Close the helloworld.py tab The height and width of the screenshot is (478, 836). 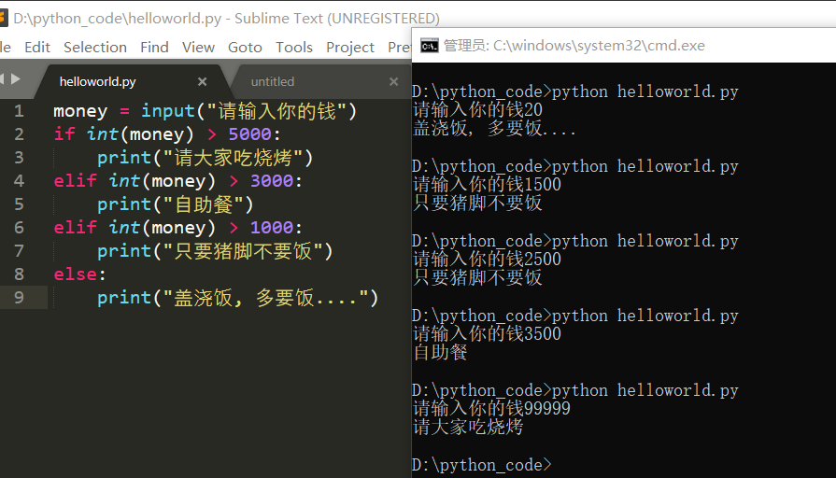click(202, 81)
